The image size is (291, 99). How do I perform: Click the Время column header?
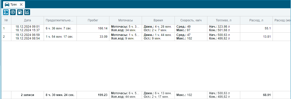(158, 20)
